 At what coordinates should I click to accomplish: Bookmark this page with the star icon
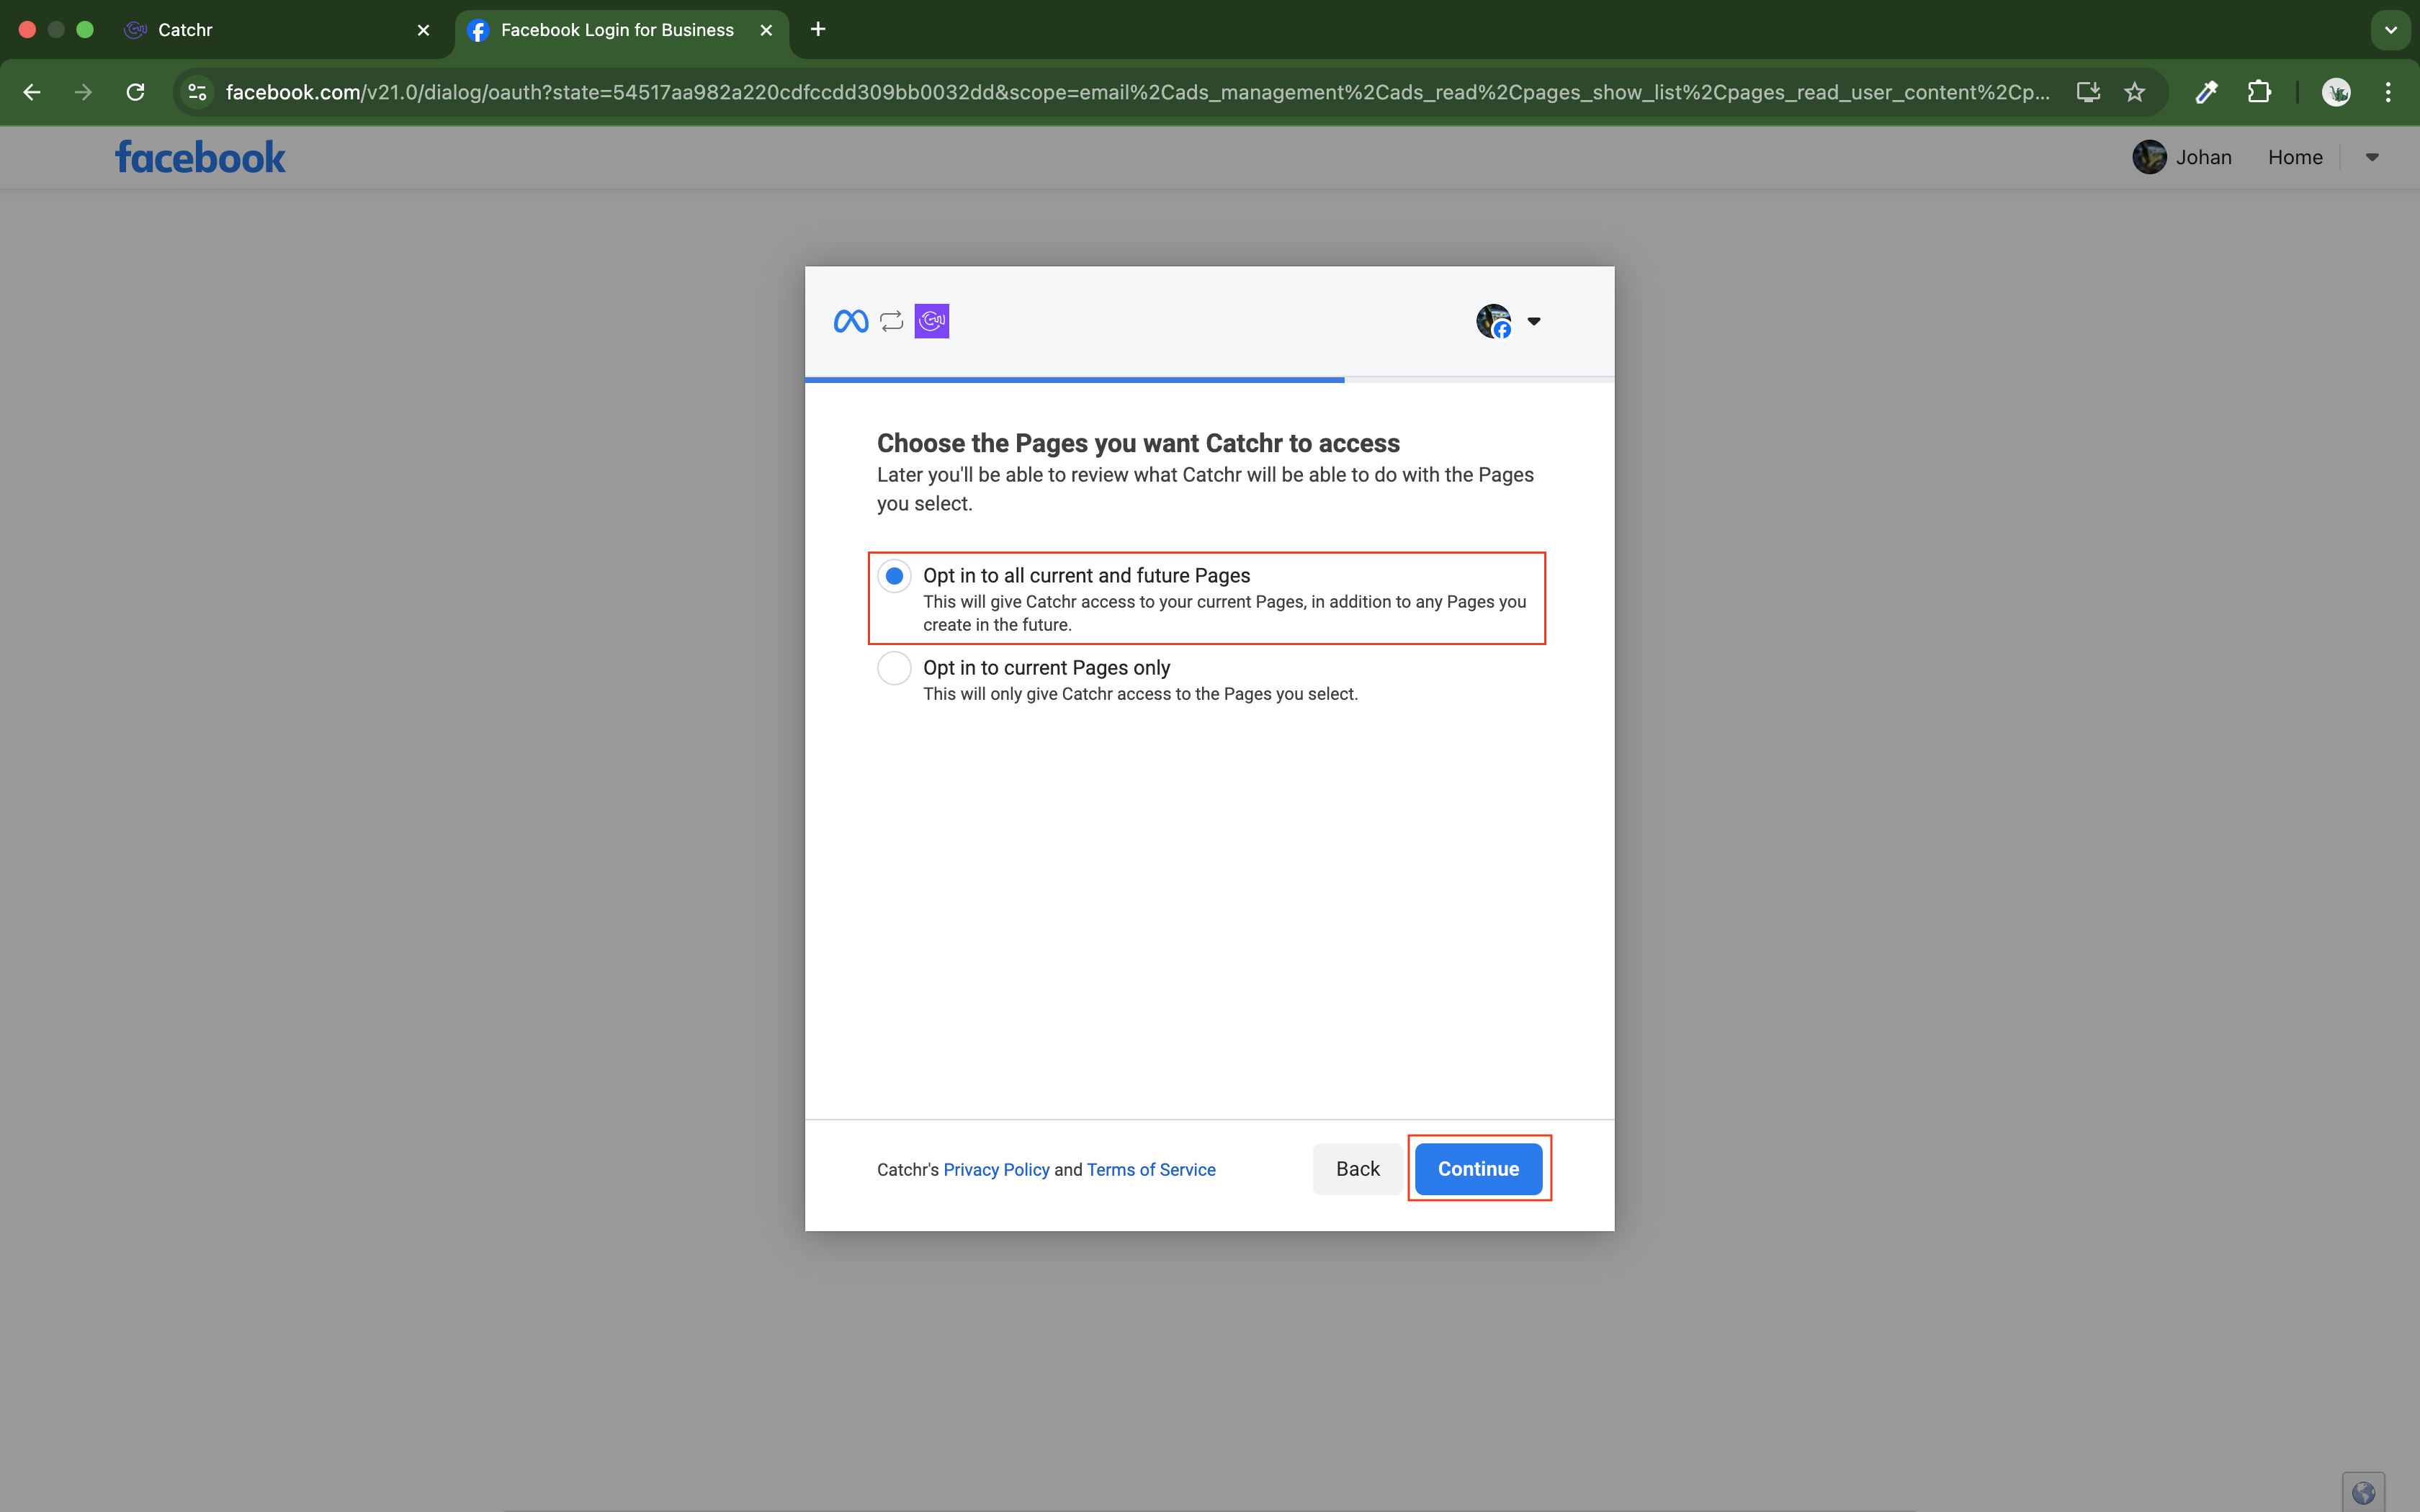coord(2135,92)
